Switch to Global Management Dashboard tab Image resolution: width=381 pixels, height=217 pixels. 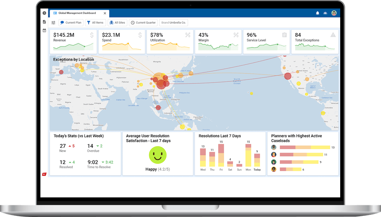pyautogui.click(x=77, y=13)
